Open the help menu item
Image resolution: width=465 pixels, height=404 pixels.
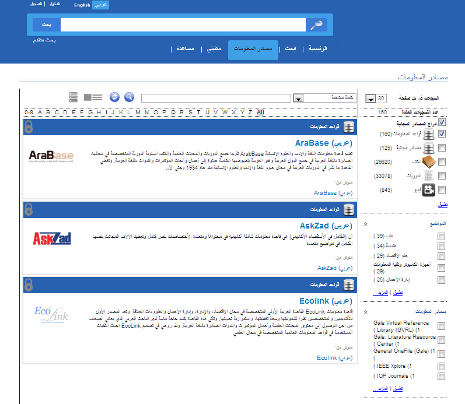pyautogui.click(x=186, y=48)
